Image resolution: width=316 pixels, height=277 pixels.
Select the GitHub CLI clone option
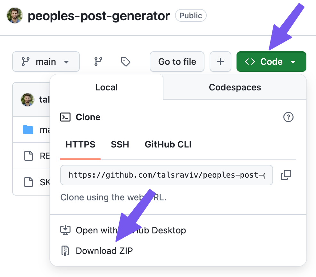pos(168,144)
